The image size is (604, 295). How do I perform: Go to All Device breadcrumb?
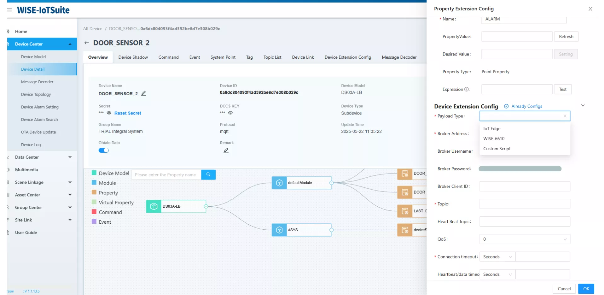(93, 29)
